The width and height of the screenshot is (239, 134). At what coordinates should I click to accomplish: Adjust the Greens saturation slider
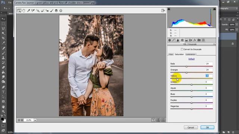click(x=192, y=84)
